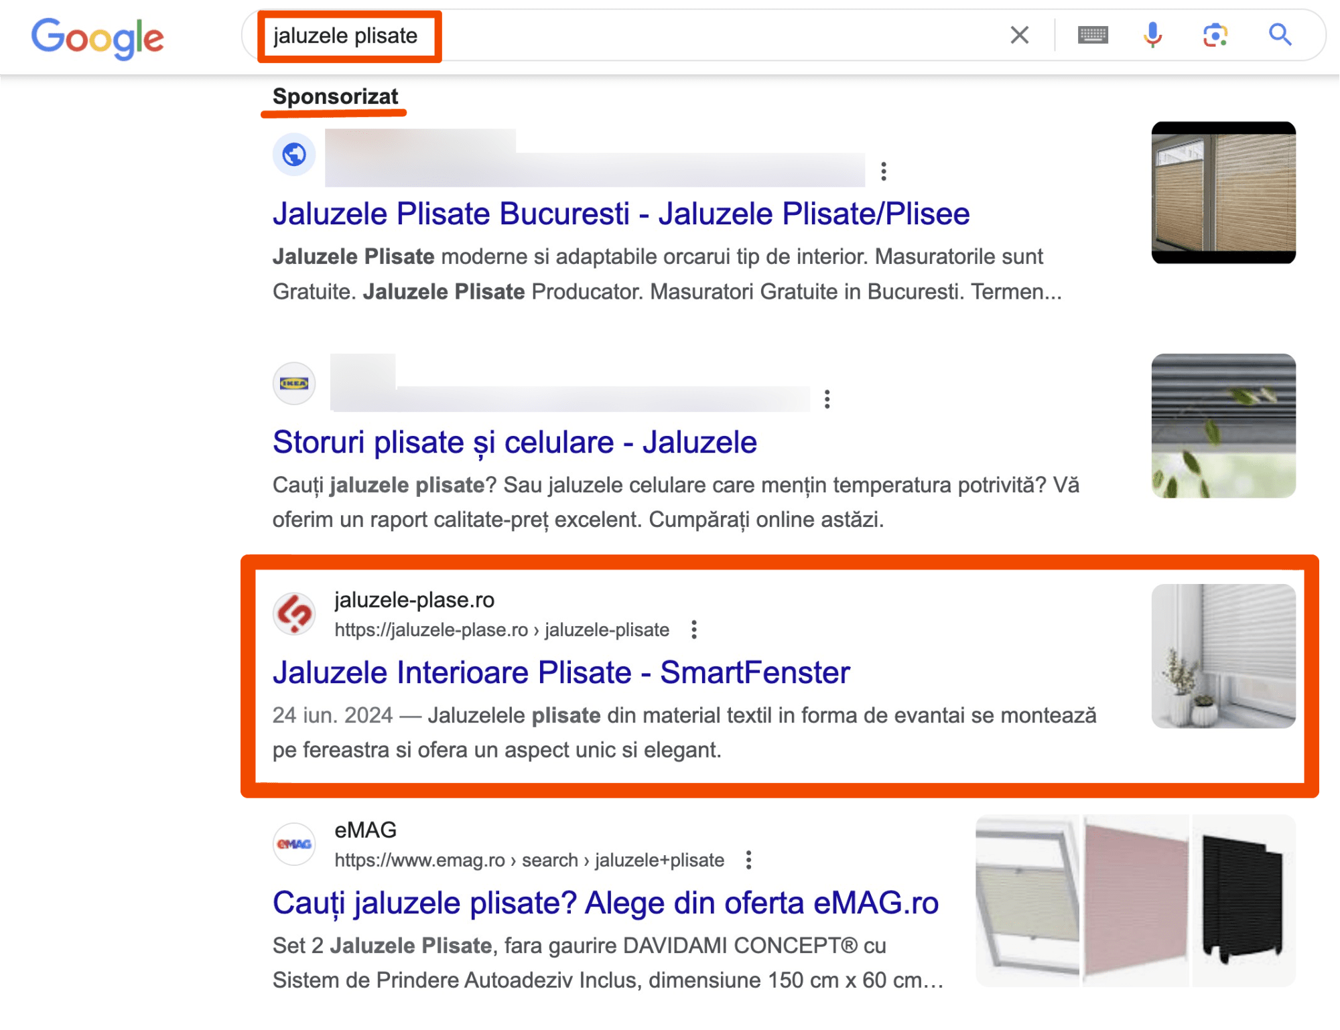Click the eMAG site name

[365, 830]
